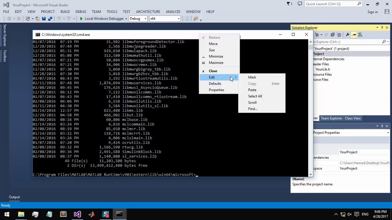Screen dimensions: 392x220
Task: Click View Class Diagram icon
Action: (360, 35)
